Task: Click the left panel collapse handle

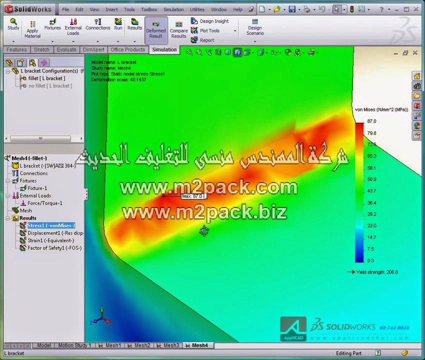Action: (86, 194)
